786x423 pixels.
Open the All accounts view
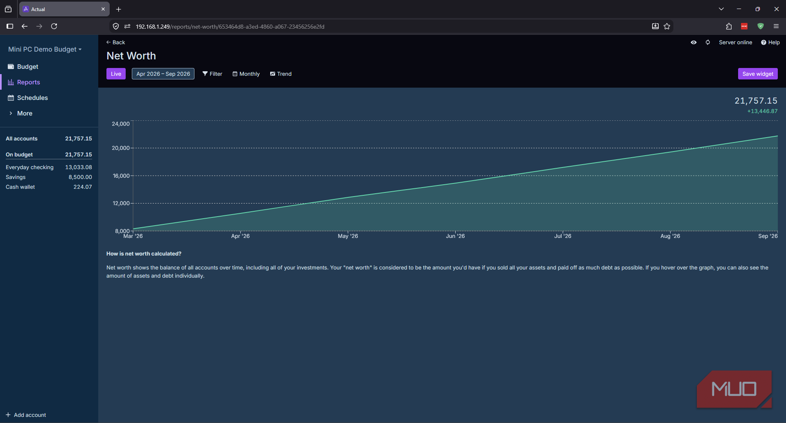pos(49,138)
